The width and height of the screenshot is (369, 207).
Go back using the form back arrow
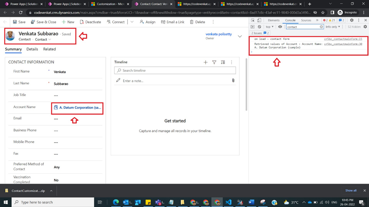pos(5,22)
